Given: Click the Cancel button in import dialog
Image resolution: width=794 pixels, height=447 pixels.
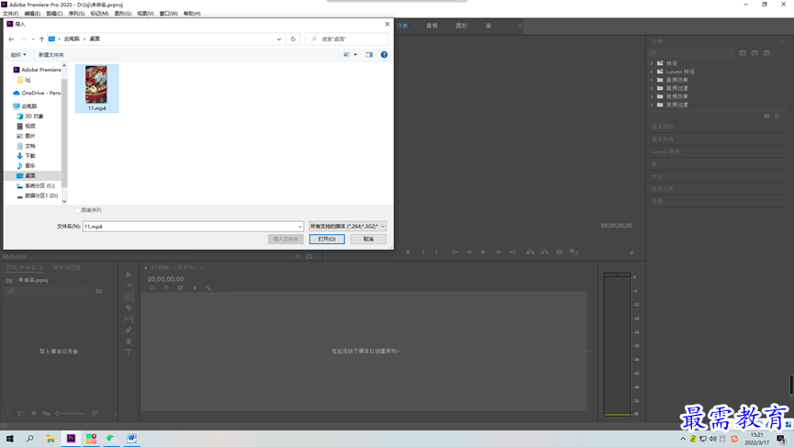Looking at the screenshot, I should tap(368, 239).
